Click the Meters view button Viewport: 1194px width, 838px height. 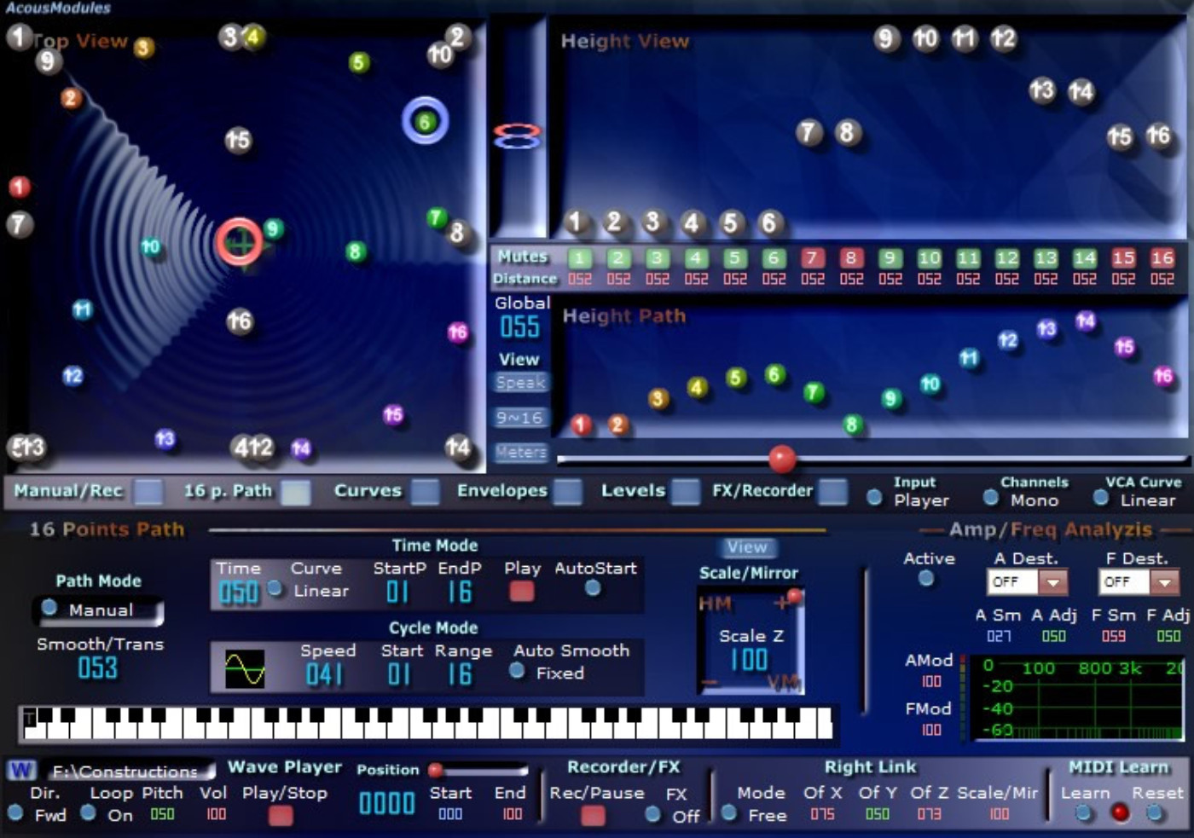click(520, 453)
